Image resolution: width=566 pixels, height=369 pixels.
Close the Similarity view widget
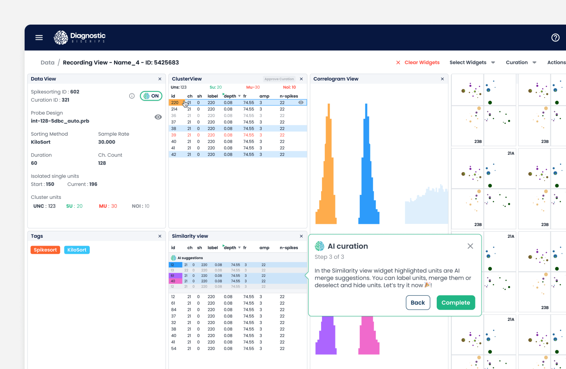coord(301,236)
